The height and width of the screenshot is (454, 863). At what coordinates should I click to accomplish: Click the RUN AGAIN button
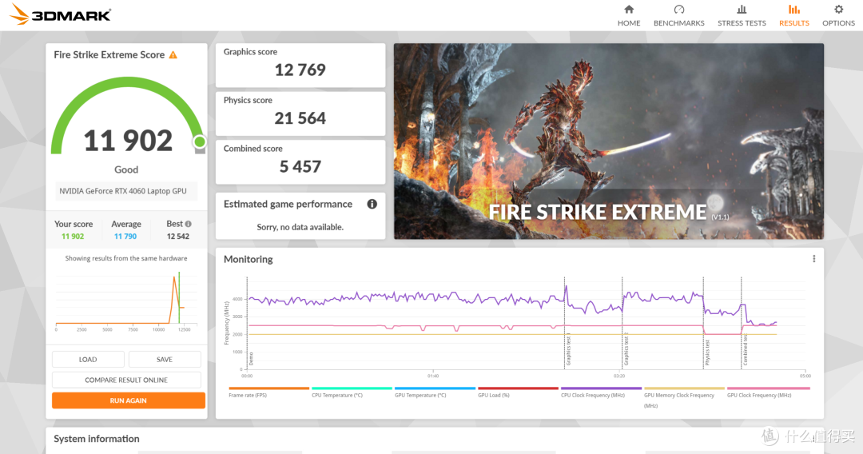pyautogui.click(x=128, y=400)
